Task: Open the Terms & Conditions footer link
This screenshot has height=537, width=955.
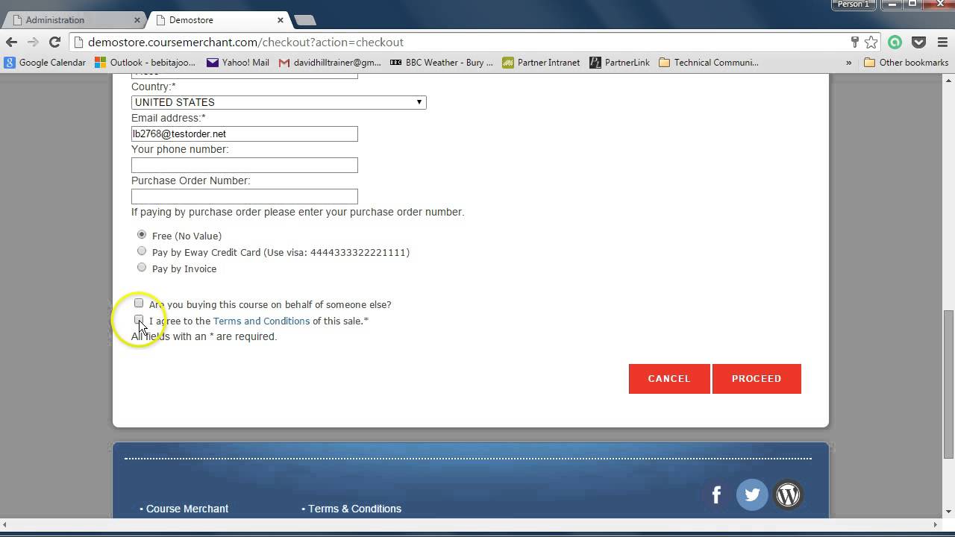Action: [x=354, y=509]
